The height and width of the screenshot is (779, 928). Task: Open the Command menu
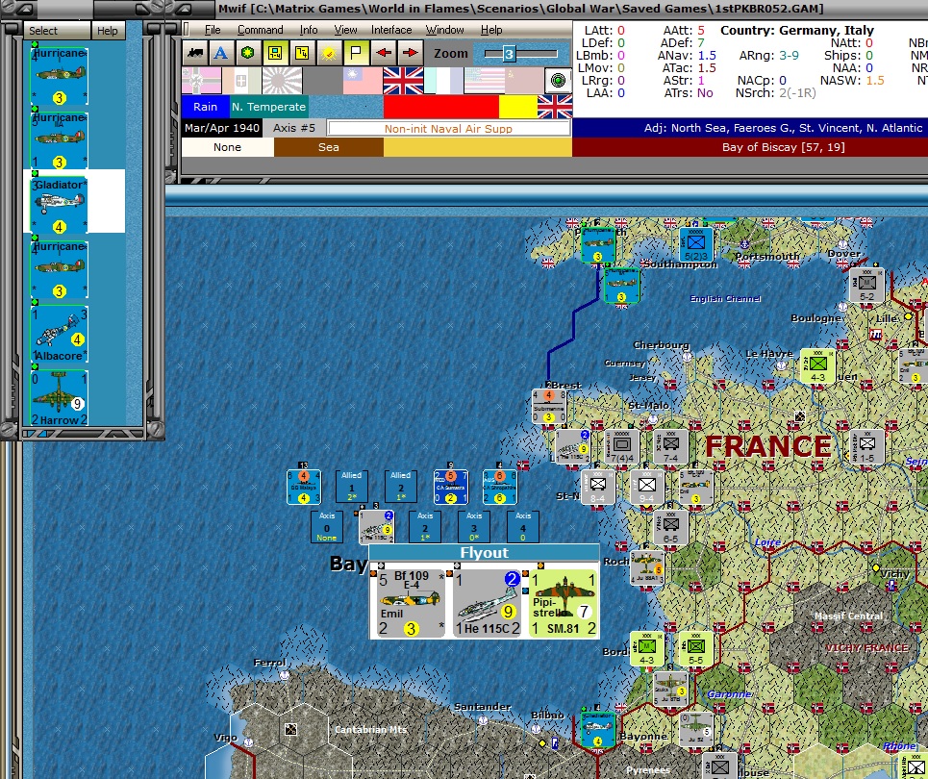point(260,30)
